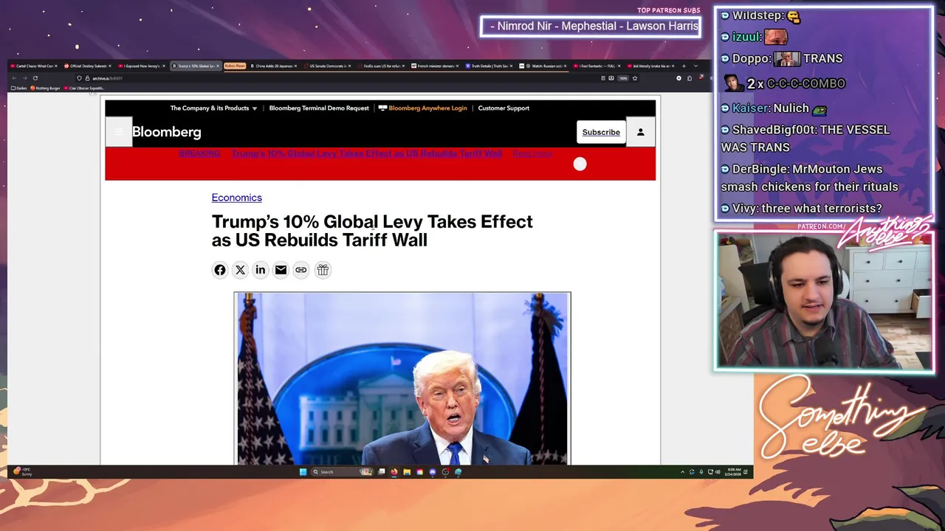Open the breaking news headline link
The image size is (945, 531).
coord(367,153)
